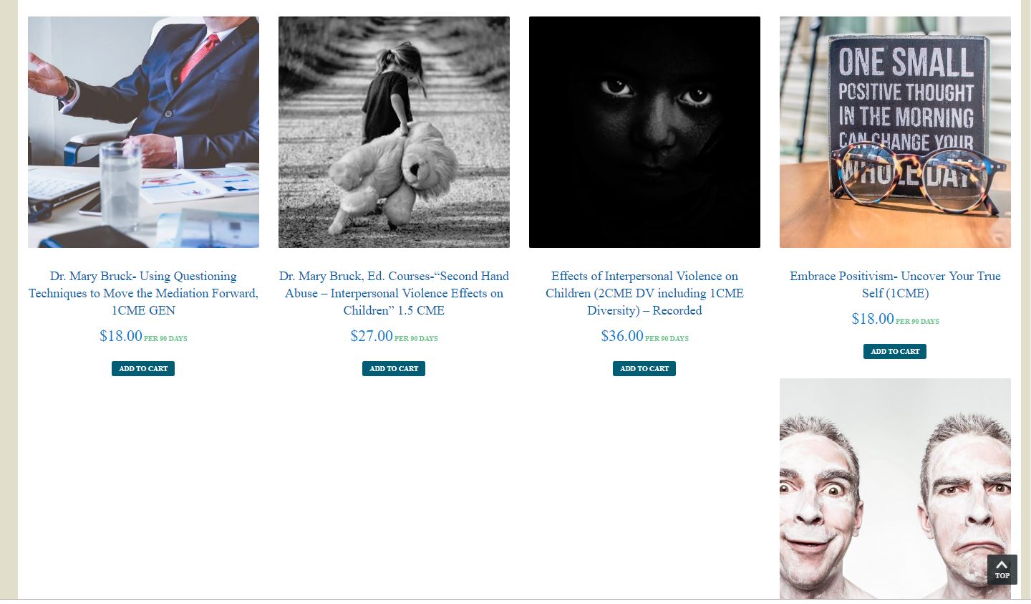1031x604 pixels.
Task: Click the $18.00 price under mediation course
Action: 121,336
